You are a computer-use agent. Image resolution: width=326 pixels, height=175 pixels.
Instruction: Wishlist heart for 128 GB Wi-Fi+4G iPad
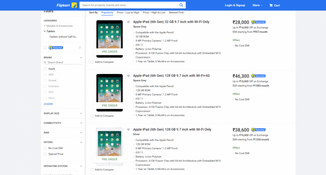coord(128,76)
